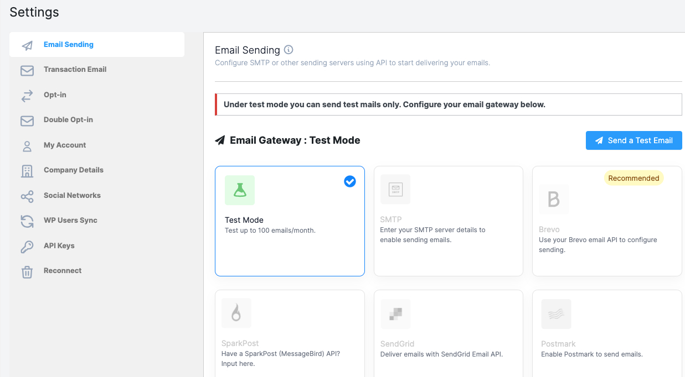
Task: Choose the SMTP gateway card
Action: [449, 221]
